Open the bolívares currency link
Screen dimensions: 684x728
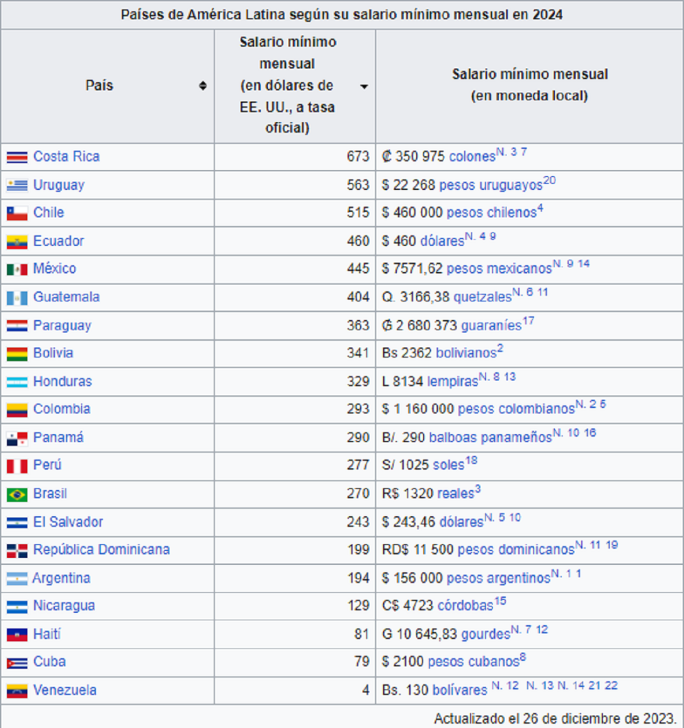461,690
